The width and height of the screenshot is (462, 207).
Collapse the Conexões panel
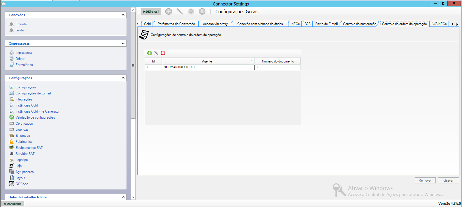click(x=123, y=15)
